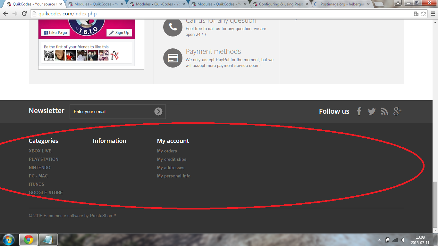
Task: Click the "Be the first of your friends" text
Action: (x=76, y=47)
